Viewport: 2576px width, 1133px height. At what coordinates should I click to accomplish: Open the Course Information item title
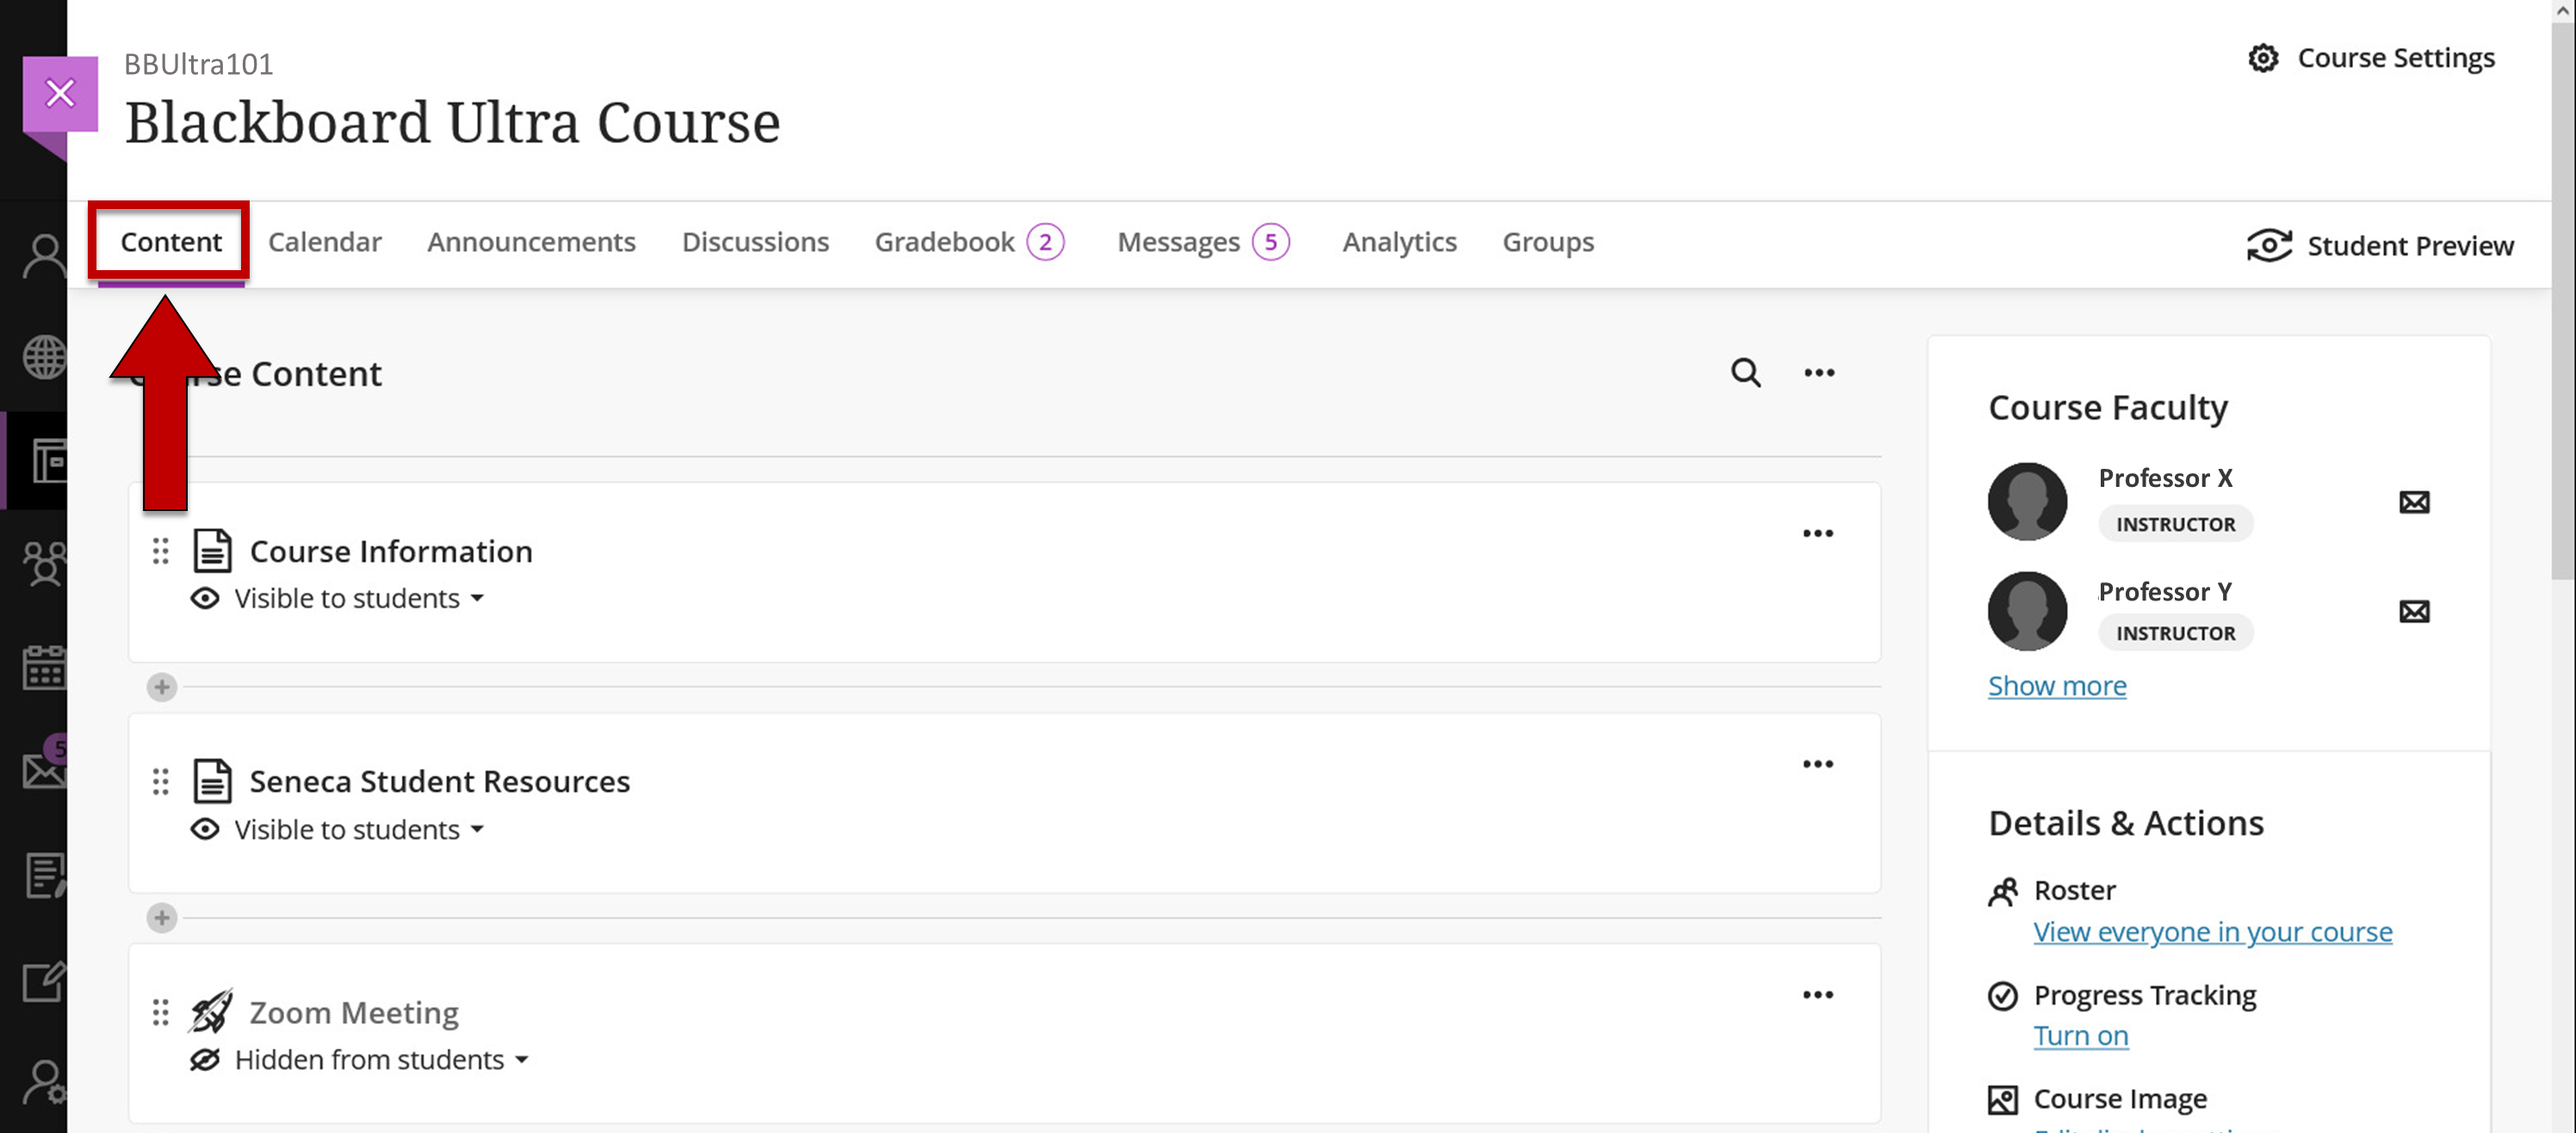click(x=391, y=551)
